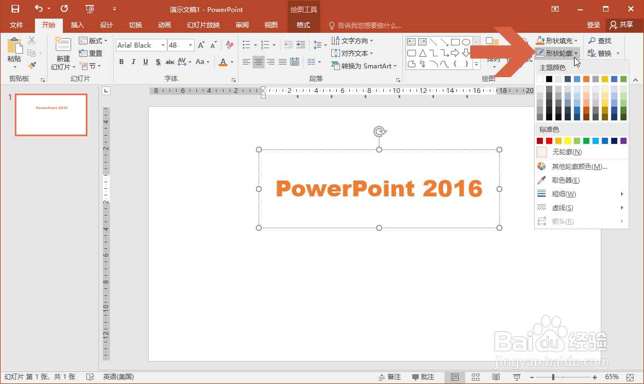Click the New Slide icon
644x384 pixels.
(63, 44)
